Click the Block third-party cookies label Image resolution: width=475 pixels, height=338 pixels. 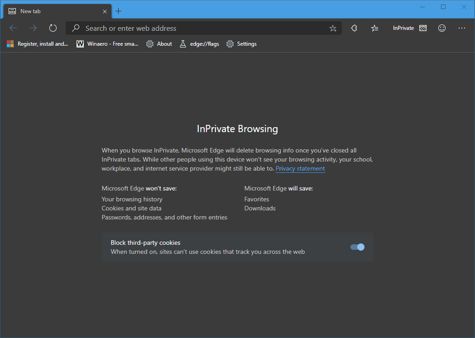click(145, 243)
